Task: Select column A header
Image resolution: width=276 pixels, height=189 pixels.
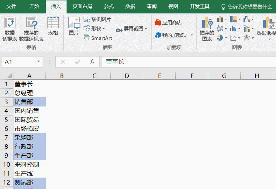Action: point(29,76)
